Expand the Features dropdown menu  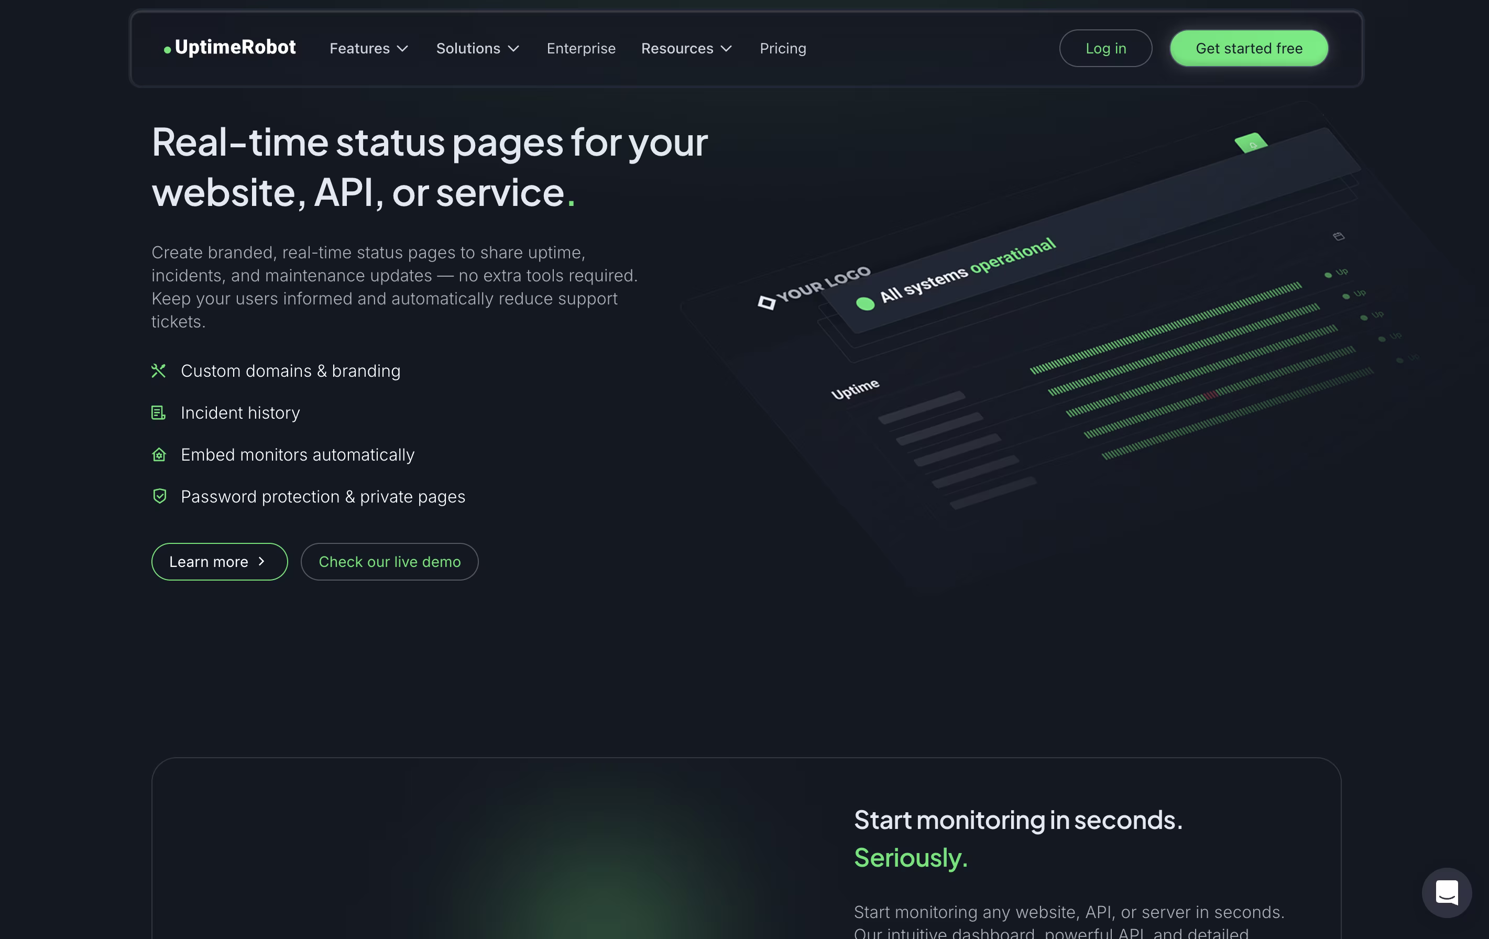coord(368,48)
